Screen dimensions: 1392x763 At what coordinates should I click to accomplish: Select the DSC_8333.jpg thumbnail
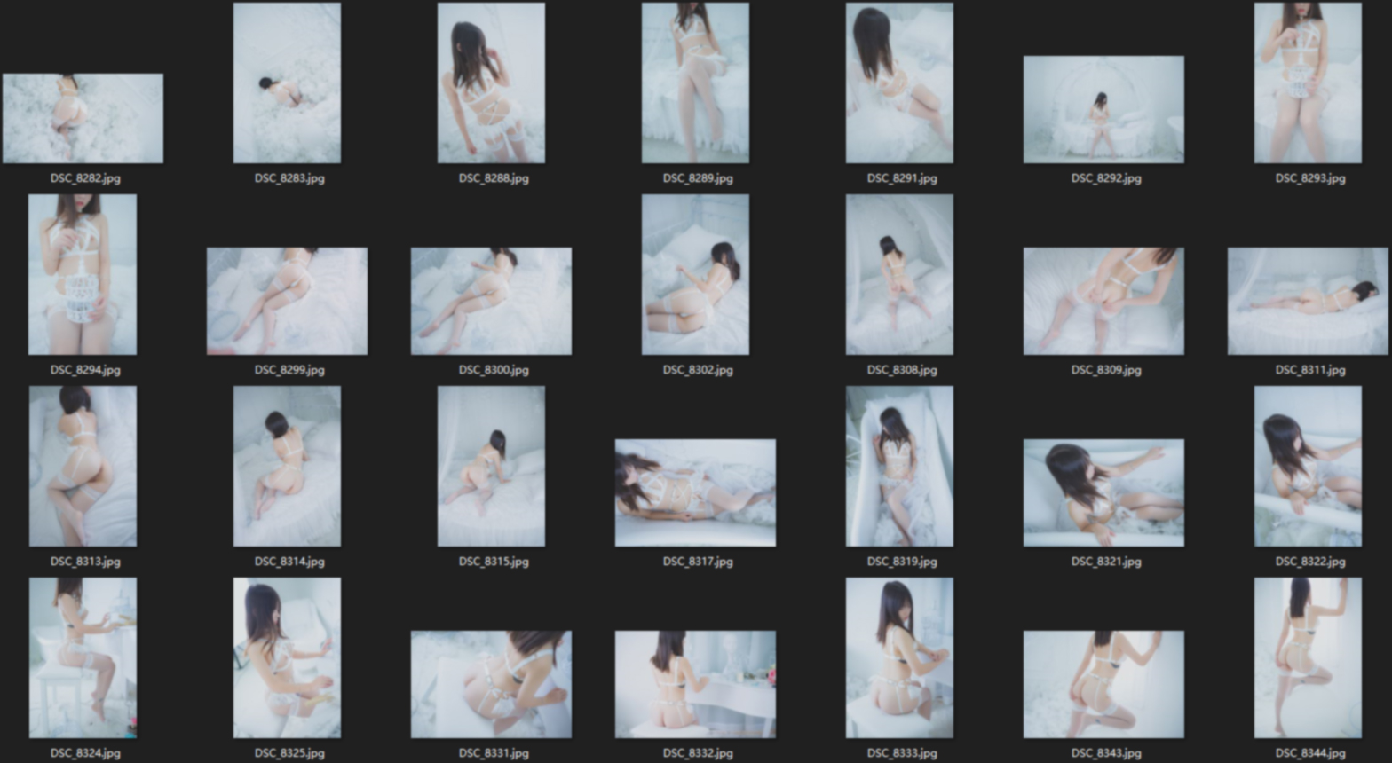(899, 657)
